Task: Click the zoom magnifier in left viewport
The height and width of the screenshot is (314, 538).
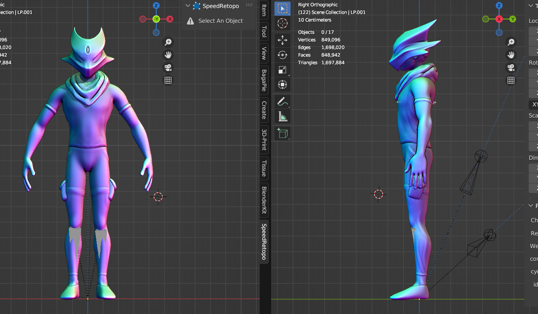Action: (x=168, y=42)
